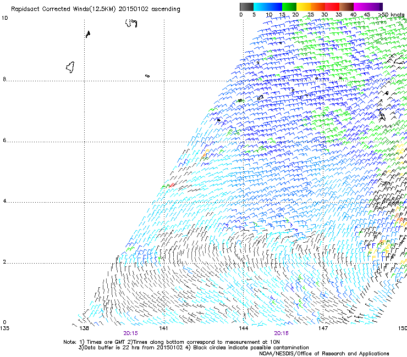Click latitude label '4' on left axis
The width and height of the screenshot is (407, 357).
coord(4,201)
